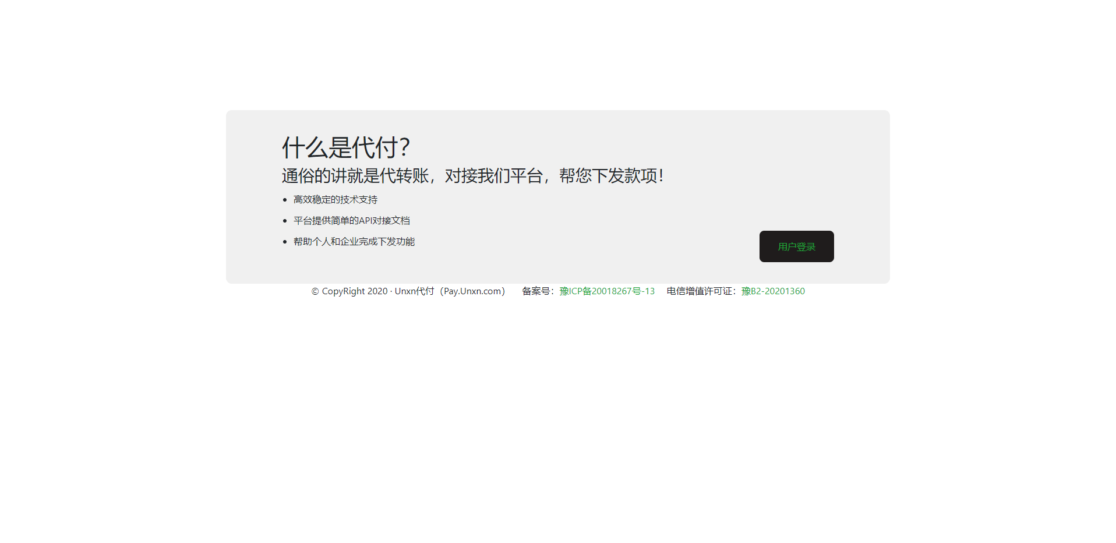Click the 电信增值许可证 label in footer
This screenshot has height=543, width=1116.
(x=699, y=291)
